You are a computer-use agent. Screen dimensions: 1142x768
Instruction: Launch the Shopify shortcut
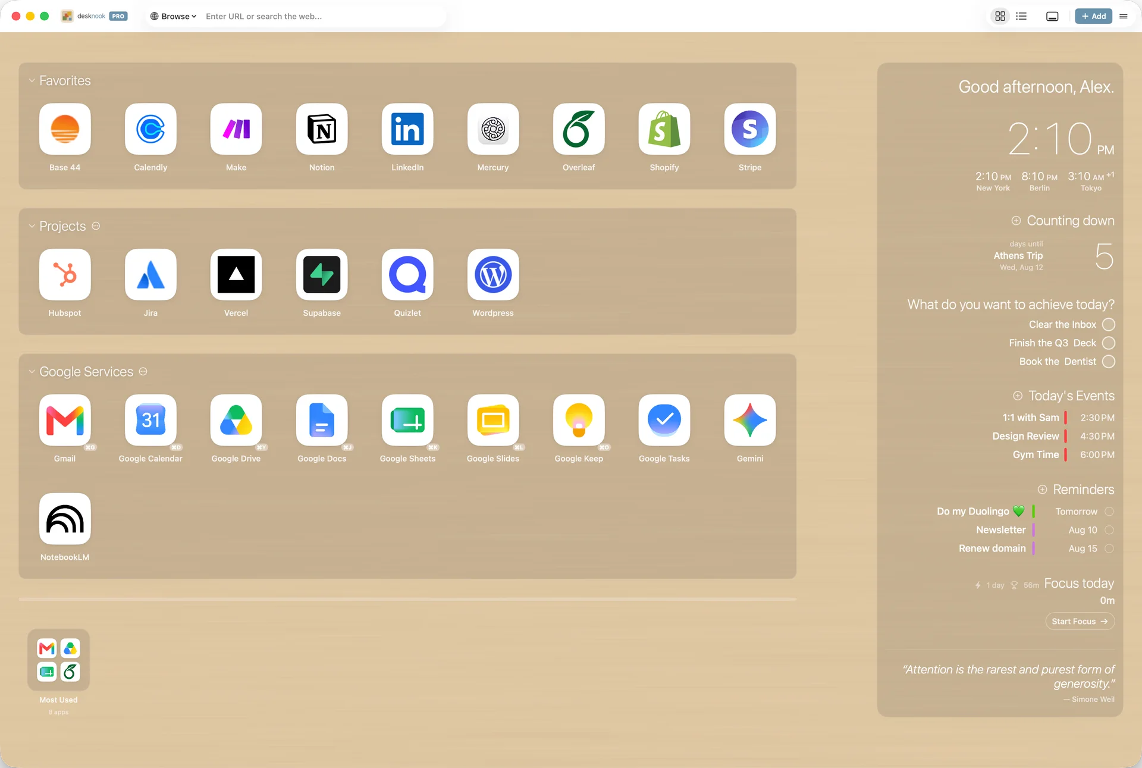click(x=664, y=129)
